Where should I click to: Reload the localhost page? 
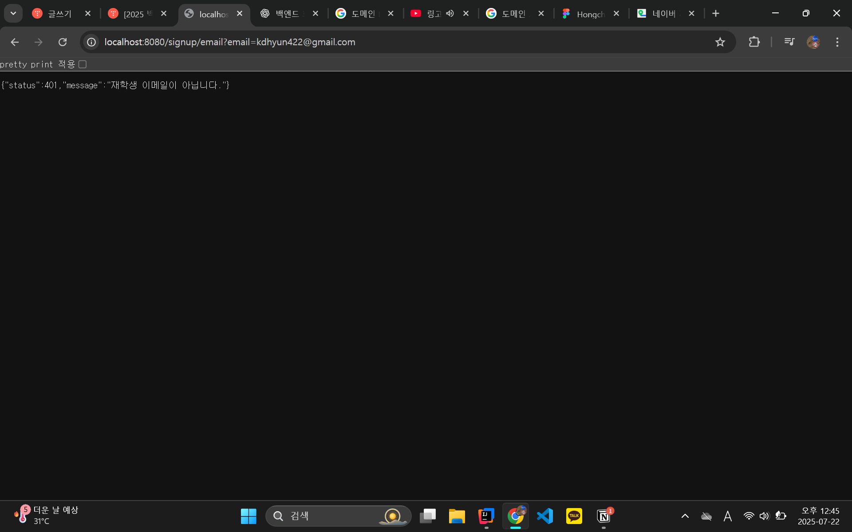coord(63,42)
